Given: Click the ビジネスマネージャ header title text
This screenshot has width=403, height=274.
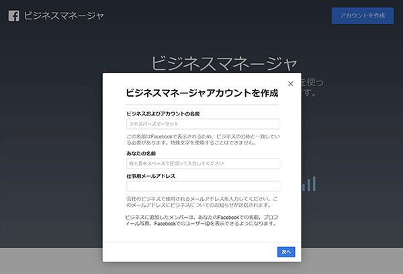Looking at the screenshot, I should 64,15.
